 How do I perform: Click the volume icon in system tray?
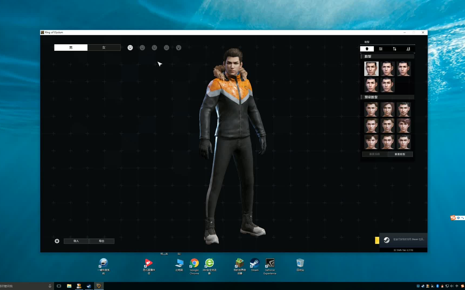pyautogui.click(x=452, y=286)
